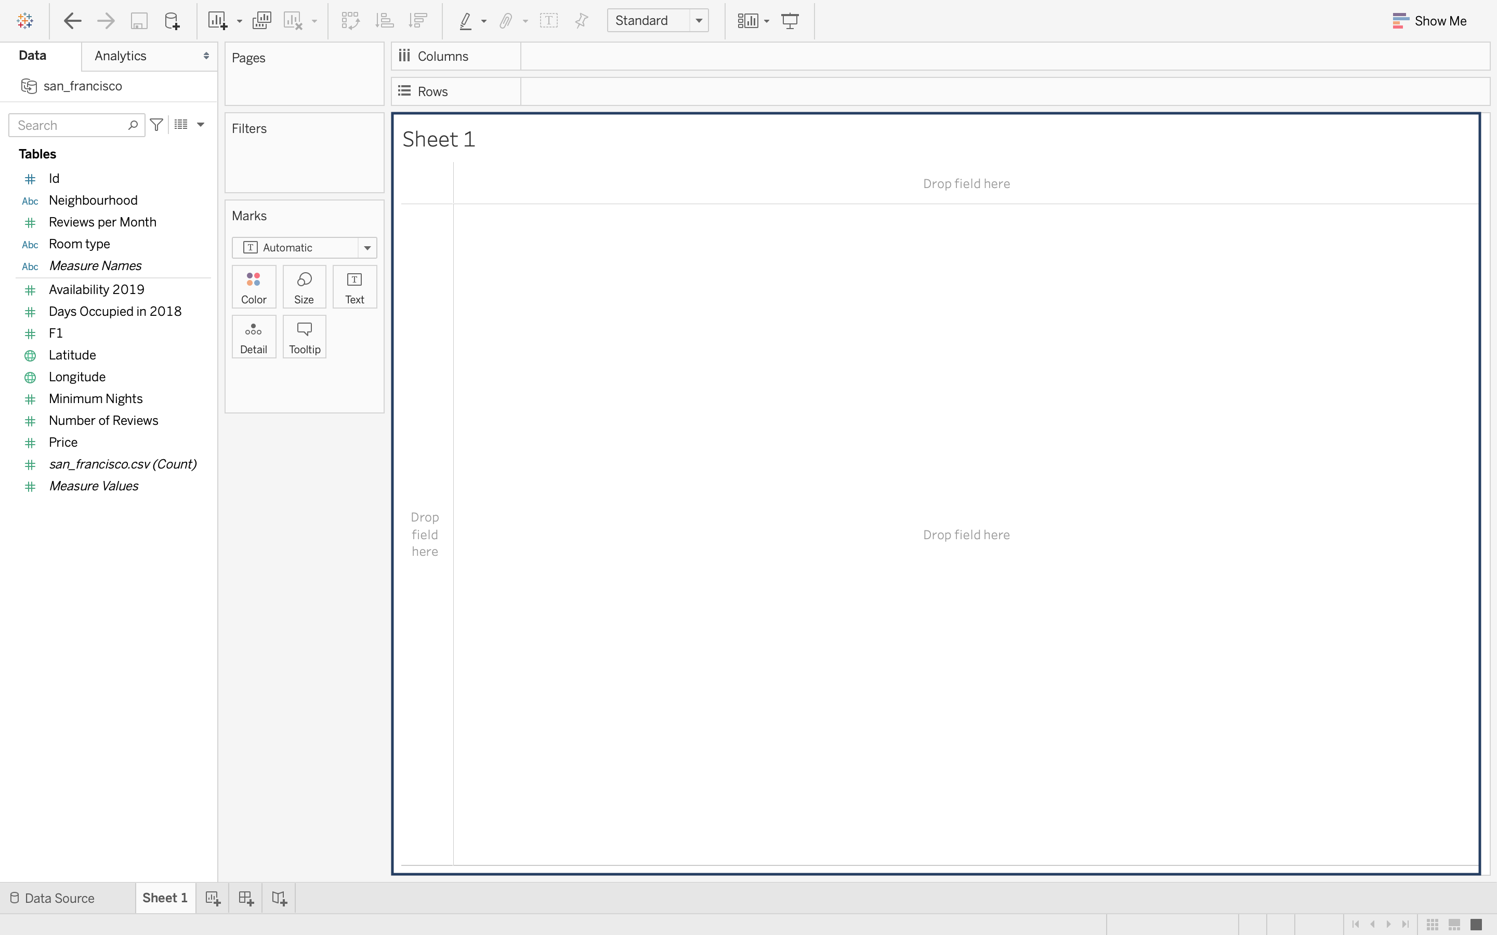Expand the Show/Hide Cards dropdown arrow
1497x935 pixels.
(767, 22)
